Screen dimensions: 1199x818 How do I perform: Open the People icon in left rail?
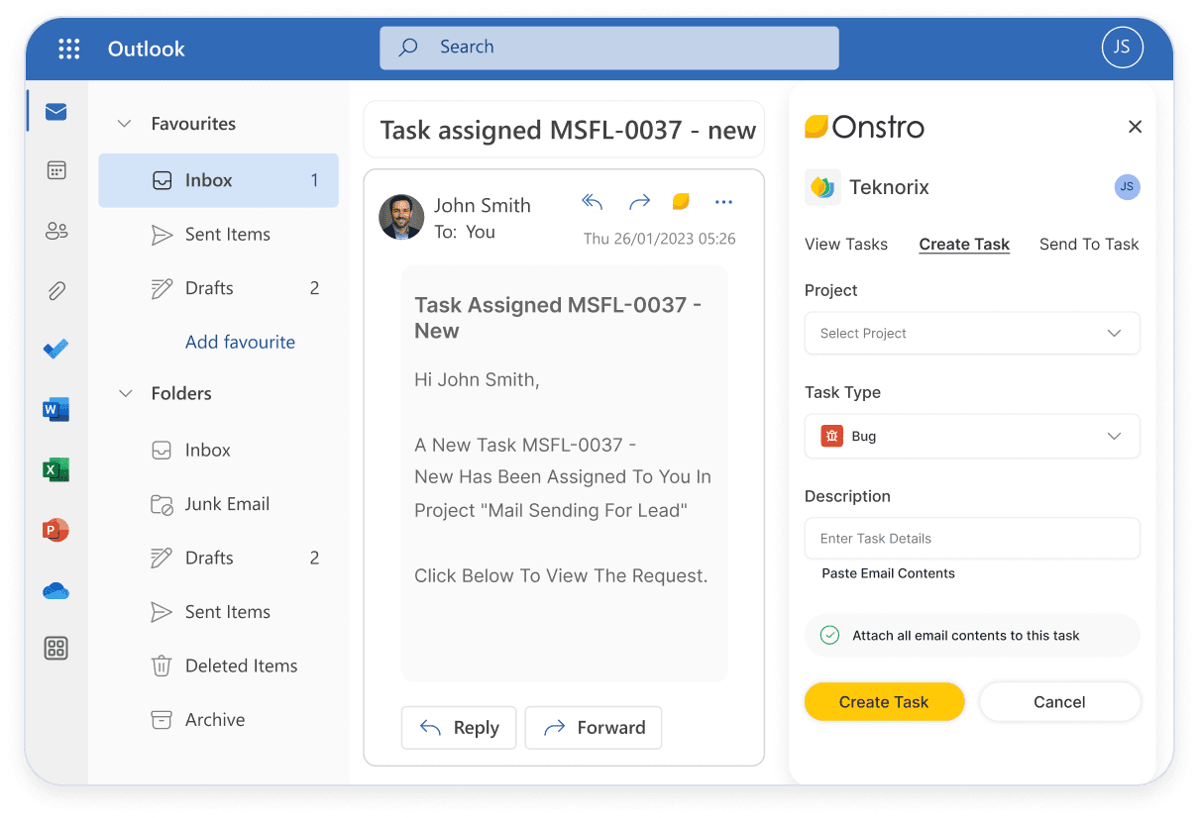(56, 231)
